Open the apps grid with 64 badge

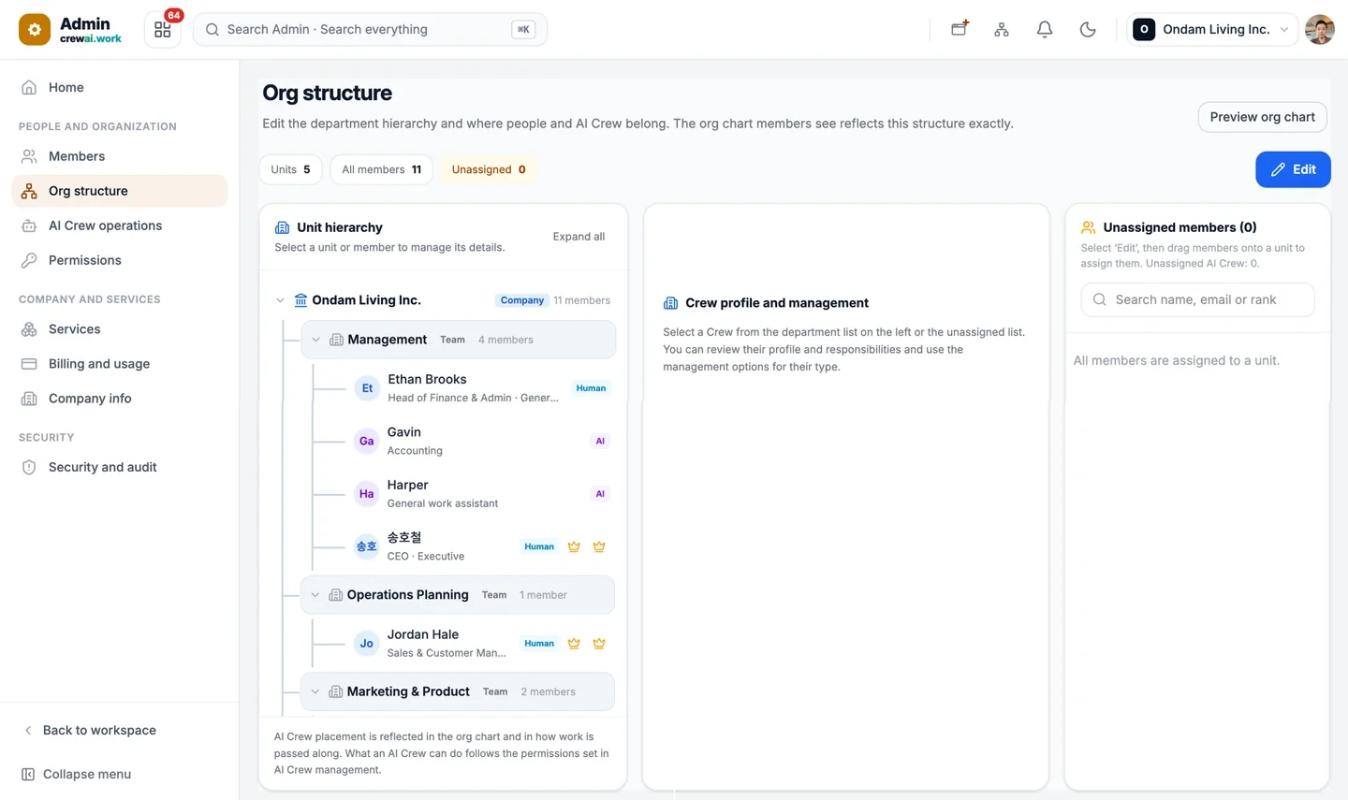[162, 30]
